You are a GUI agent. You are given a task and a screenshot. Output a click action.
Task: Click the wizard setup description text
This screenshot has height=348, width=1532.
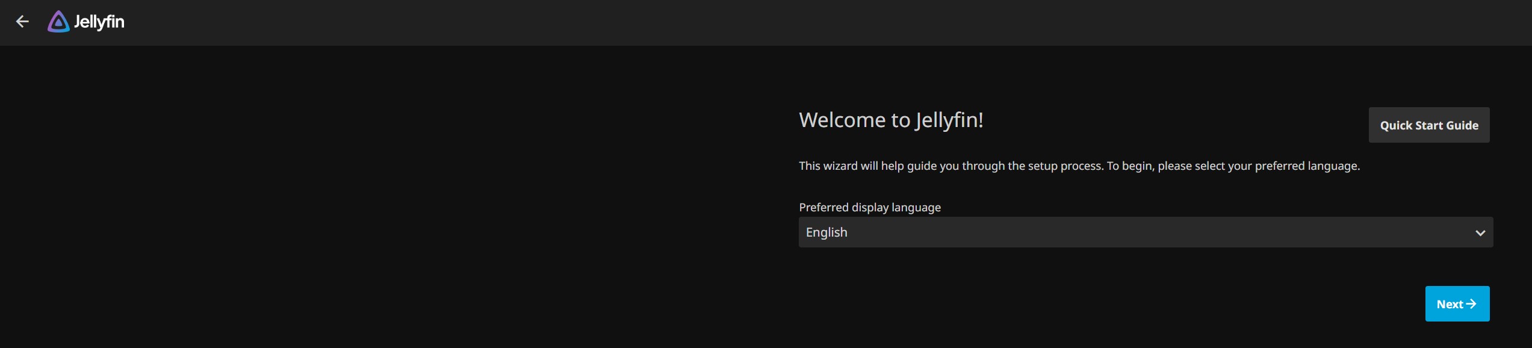pyautogui.click(x=1079, y=166)
